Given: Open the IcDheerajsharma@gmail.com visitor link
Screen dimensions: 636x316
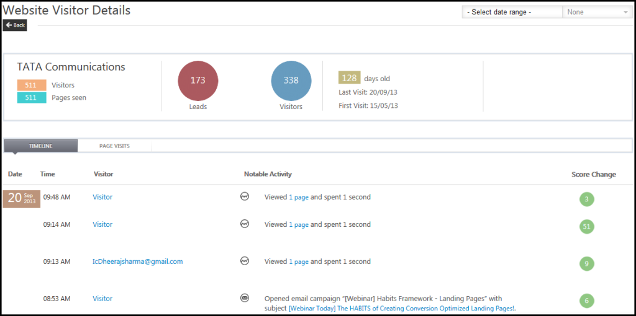Looking at the screenshot, I should (137, 261).
